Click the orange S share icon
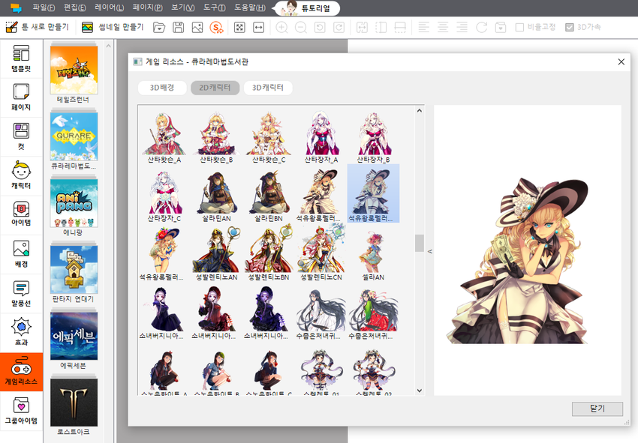 click(x=216, y=27)
